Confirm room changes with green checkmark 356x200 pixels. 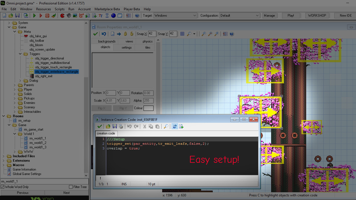[95, 34]
